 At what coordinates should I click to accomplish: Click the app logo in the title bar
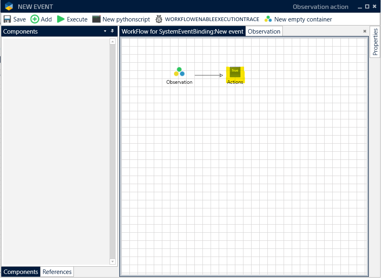9,6
